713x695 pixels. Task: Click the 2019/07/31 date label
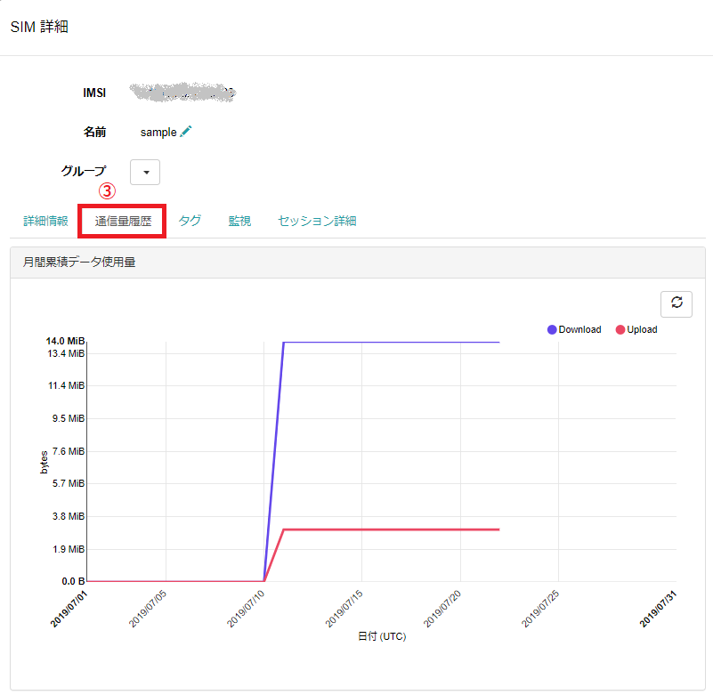[659, 609]
